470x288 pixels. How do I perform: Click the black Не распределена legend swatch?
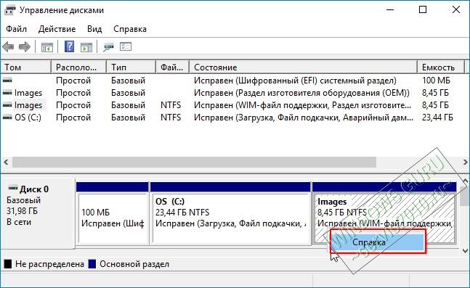(8, 264)
